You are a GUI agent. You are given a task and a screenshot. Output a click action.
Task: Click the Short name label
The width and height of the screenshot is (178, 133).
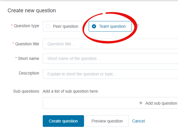28,58
